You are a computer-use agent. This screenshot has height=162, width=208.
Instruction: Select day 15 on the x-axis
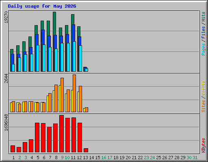[97, 158]
